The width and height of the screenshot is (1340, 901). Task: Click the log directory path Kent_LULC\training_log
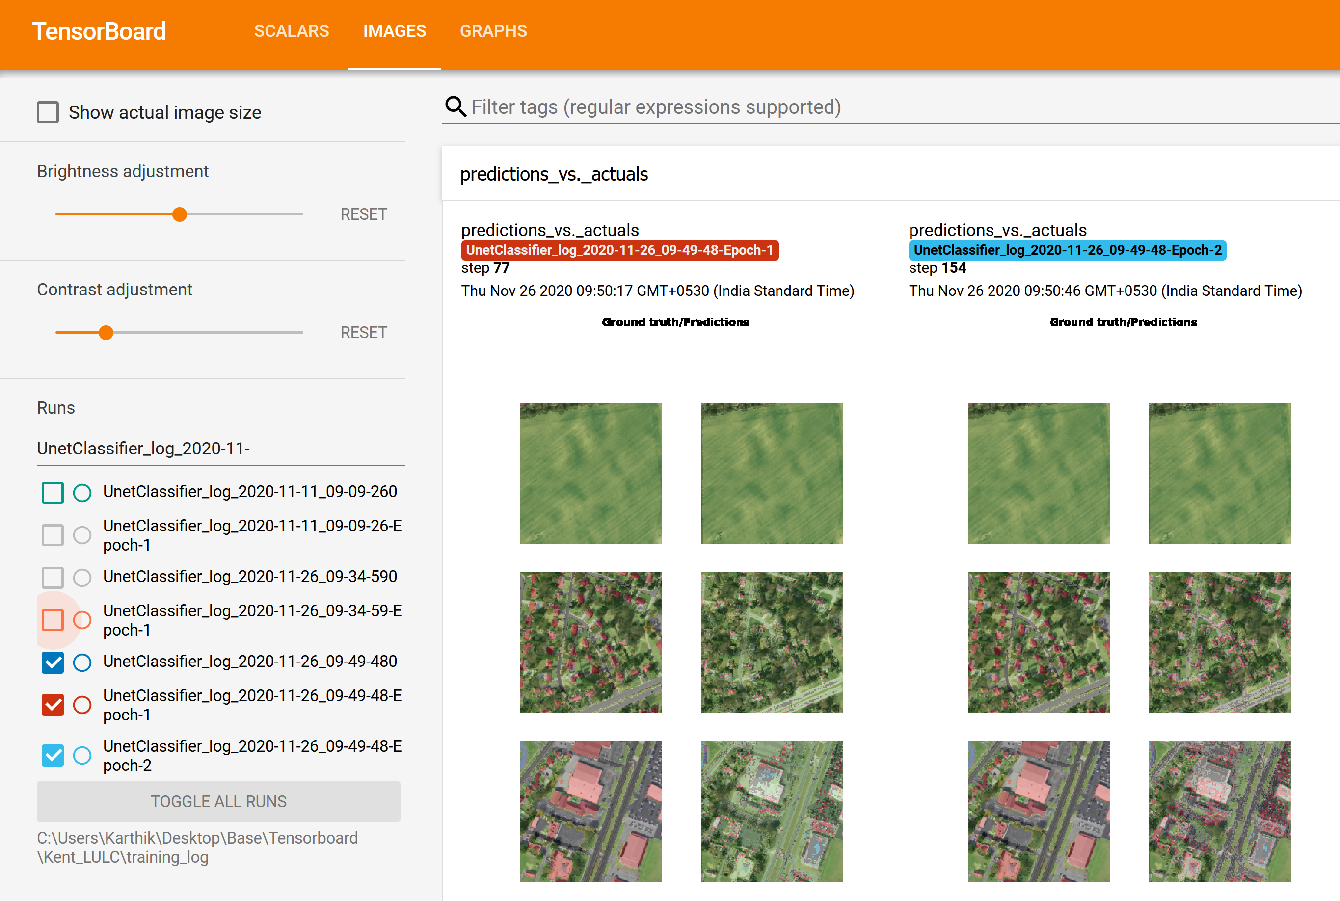pos(198,848)
